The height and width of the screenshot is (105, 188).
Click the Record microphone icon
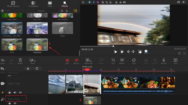(163, 61)
